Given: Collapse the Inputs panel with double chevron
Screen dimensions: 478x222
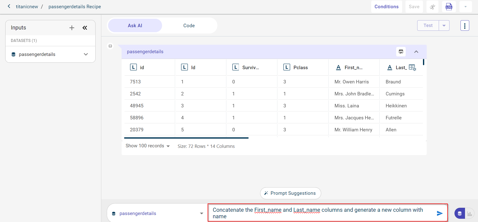Looking at the screenshot, I should (x=85, y=28).
